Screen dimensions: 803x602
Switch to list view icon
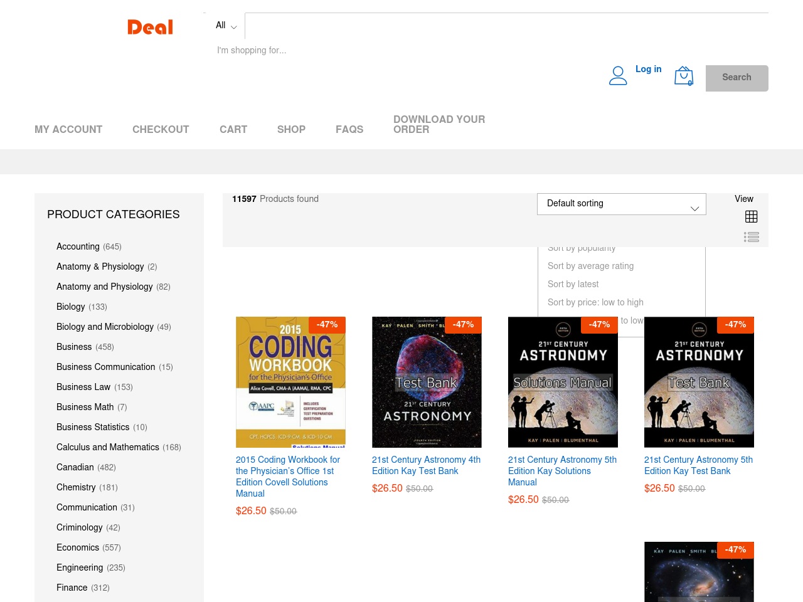tap(751, 237)
